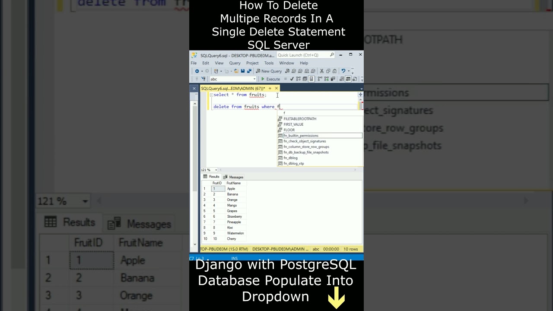Select Results to Grid icon
This screenshot has height=311, width=553.
[348, 79]
